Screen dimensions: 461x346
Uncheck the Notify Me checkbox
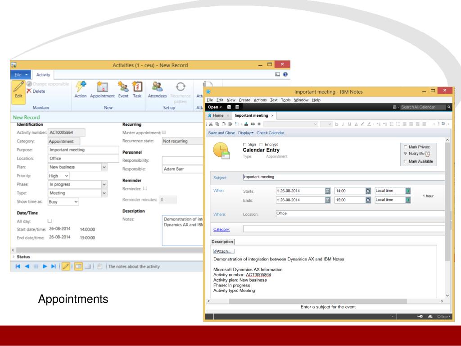[406, 154]
